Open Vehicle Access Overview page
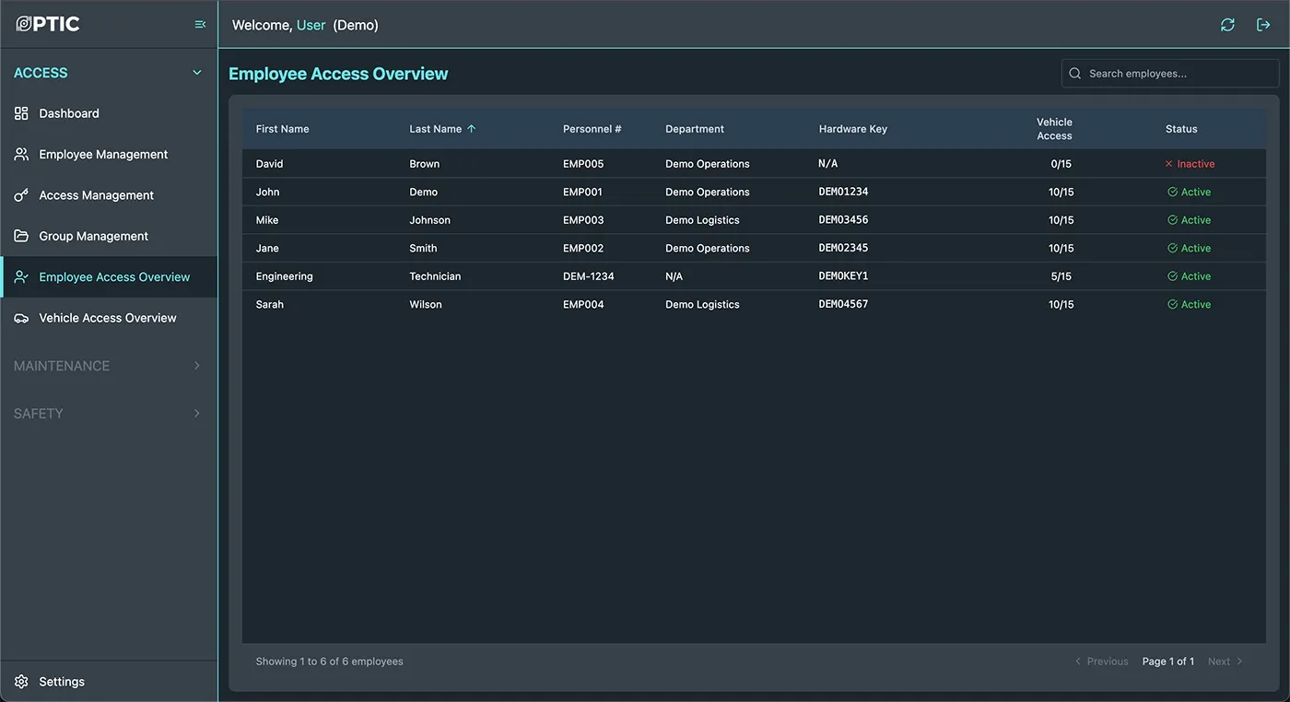This screenshot has width=1290, height=702. click(109, 318)
